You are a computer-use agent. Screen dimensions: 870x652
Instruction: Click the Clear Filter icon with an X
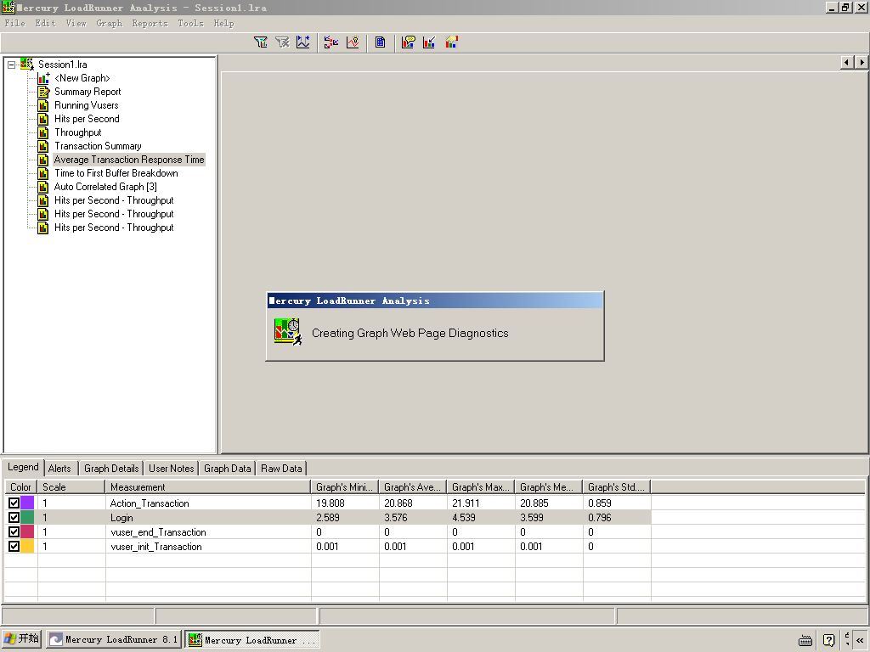[x=282, y=42]
